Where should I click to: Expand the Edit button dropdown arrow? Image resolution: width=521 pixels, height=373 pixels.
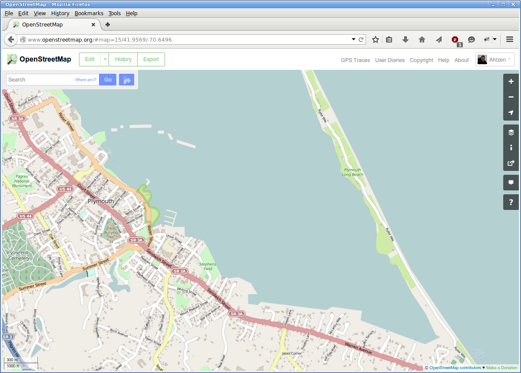click(105, 59)
